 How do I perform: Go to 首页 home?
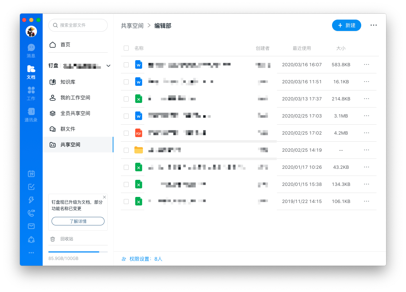[78, 45]
